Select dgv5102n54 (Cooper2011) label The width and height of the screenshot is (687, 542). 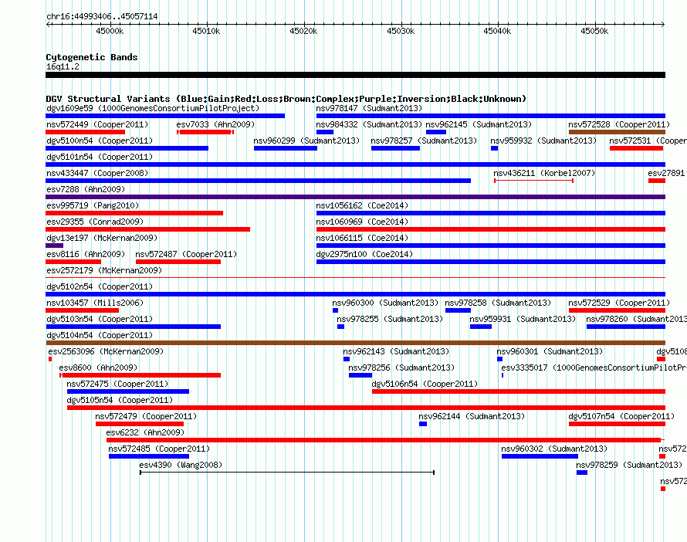[x=100, y=286]
